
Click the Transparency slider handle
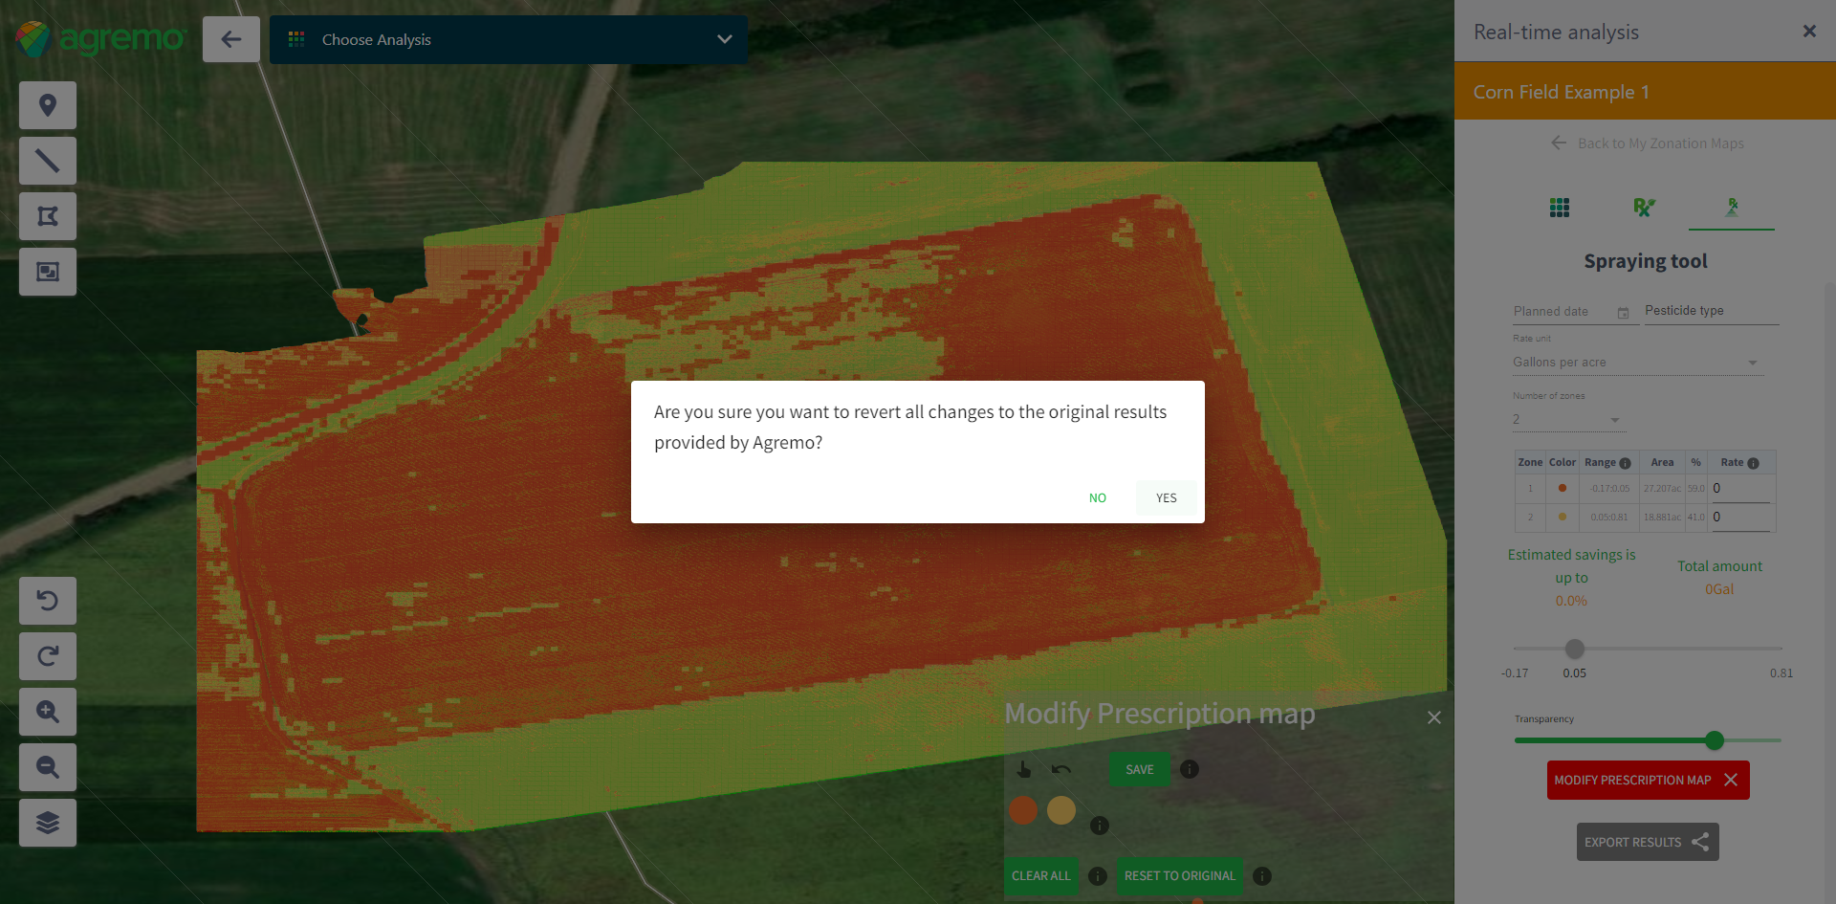coord(1715,739)
